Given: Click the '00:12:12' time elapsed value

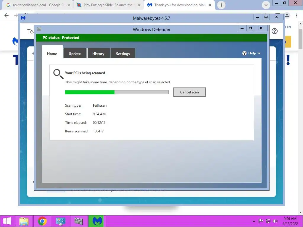Looking at the screenshot, I should pos(99,123).
